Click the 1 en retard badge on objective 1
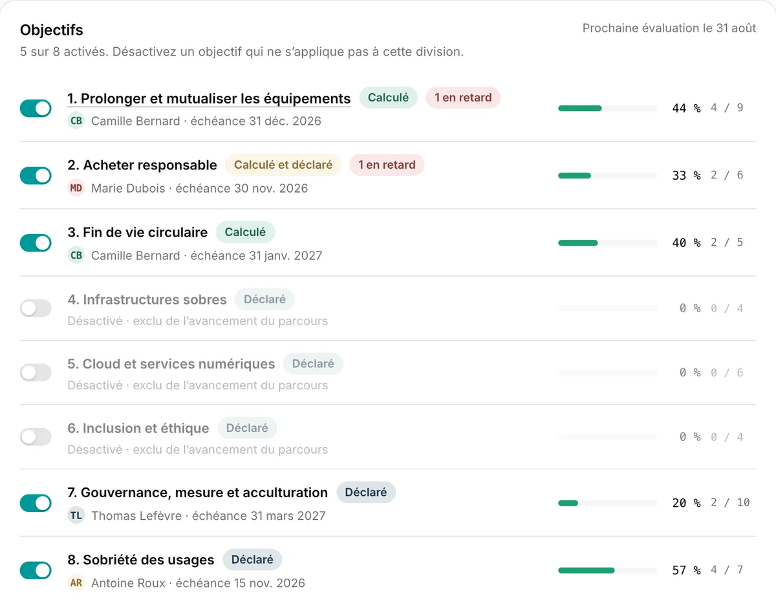The height and width of the screenshot is (609, 776). [x=463, y=98]
